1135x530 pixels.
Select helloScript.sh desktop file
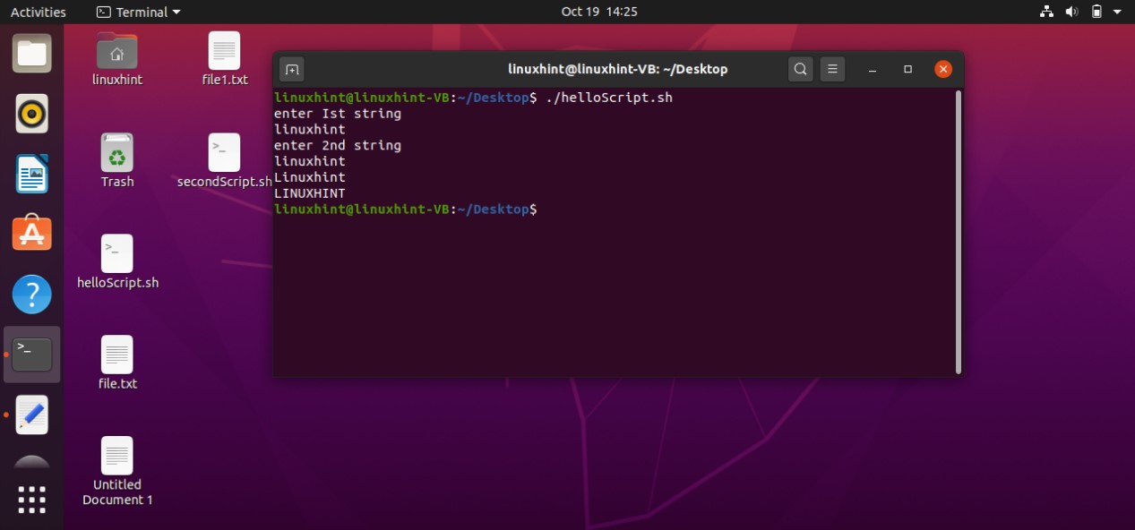(117, 262)
